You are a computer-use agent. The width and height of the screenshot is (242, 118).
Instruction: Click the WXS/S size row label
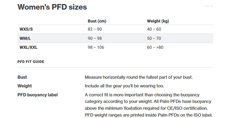pos(26,29)
